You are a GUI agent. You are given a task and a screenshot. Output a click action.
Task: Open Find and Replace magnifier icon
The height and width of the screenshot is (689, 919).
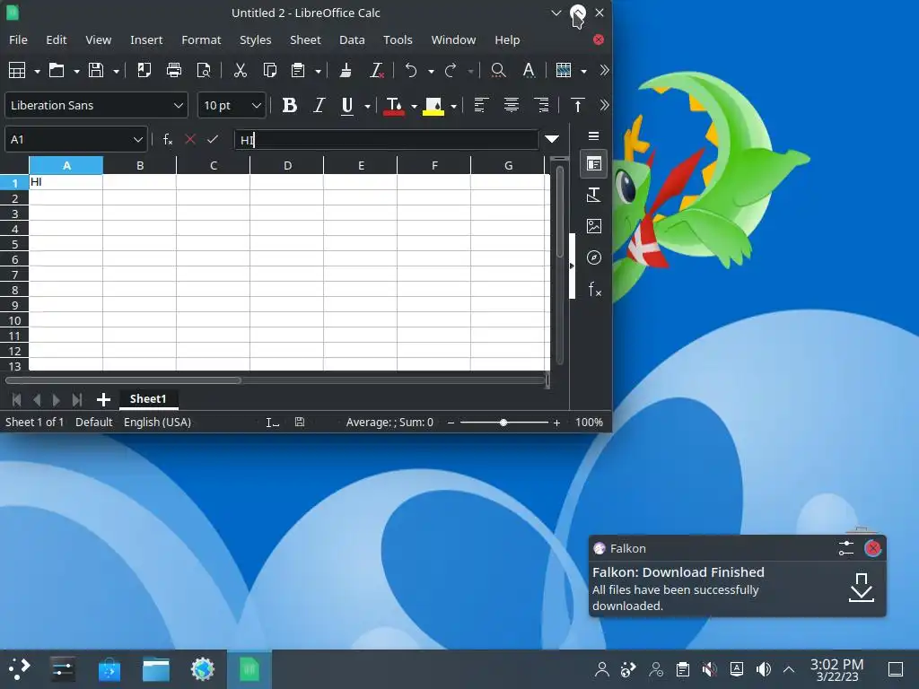click(498, 70)
